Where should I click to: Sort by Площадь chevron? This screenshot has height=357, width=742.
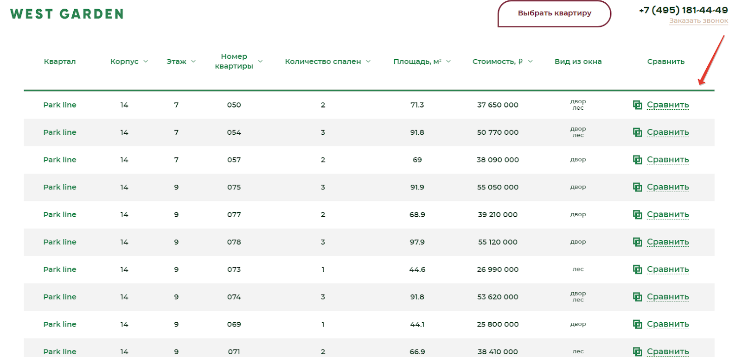[448, 61]
